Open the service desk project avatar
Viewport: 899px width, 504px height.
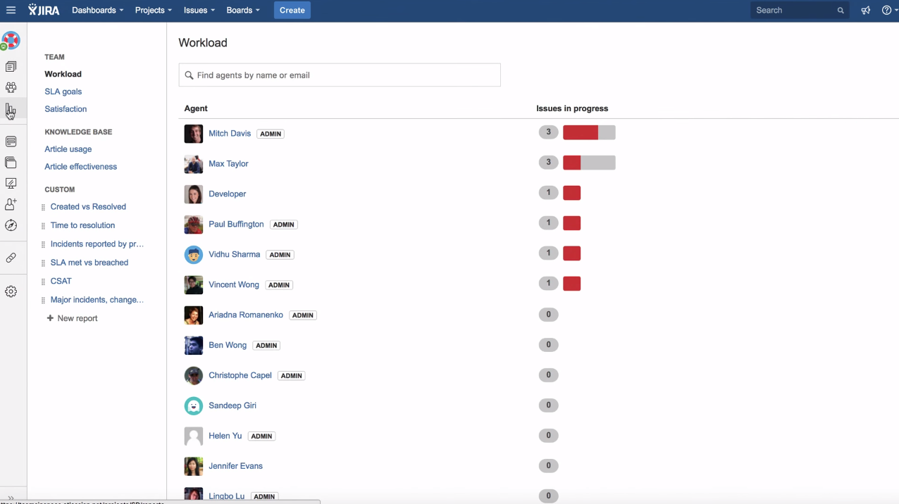(11, 41)
